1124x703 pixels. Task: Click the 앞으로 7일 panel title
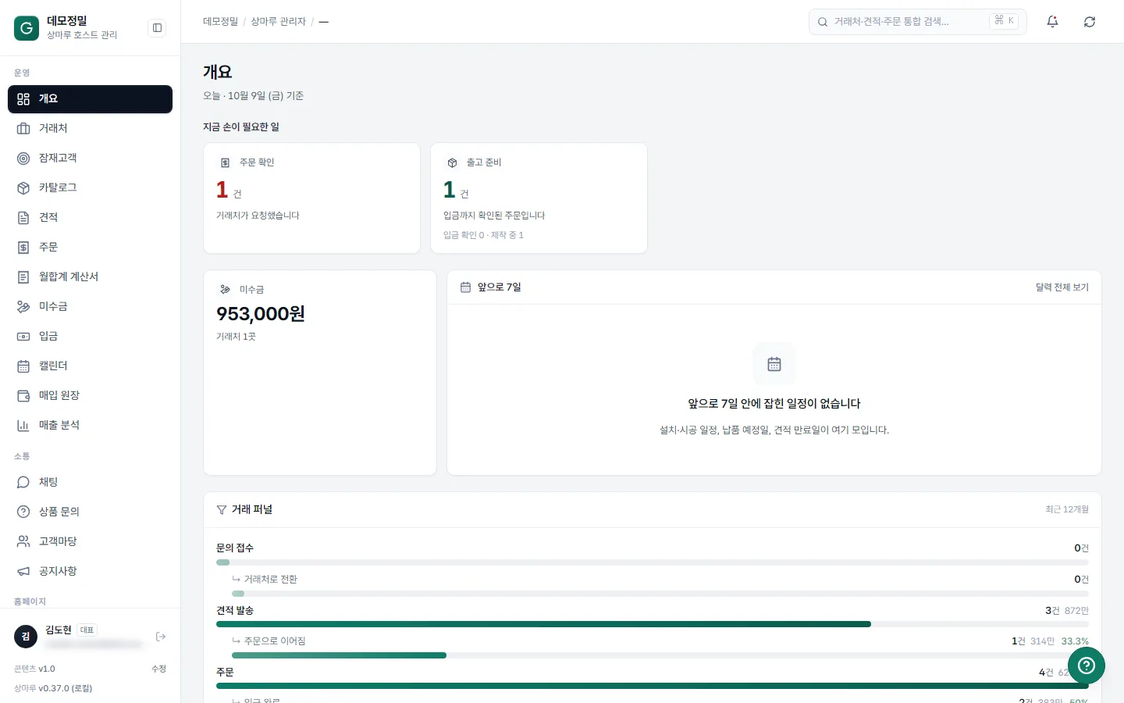tap(500, 287)
